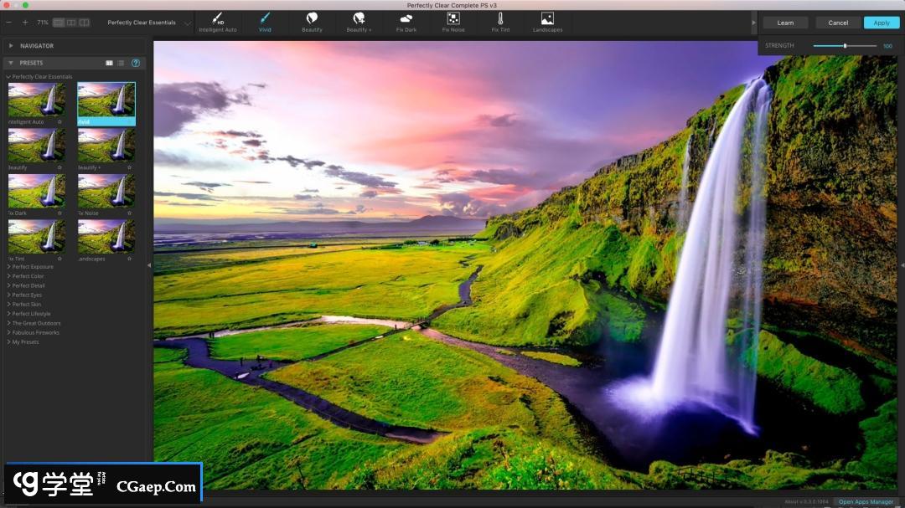Click the Fix Tint thermometer icon
905x508 pixels.
500,18
